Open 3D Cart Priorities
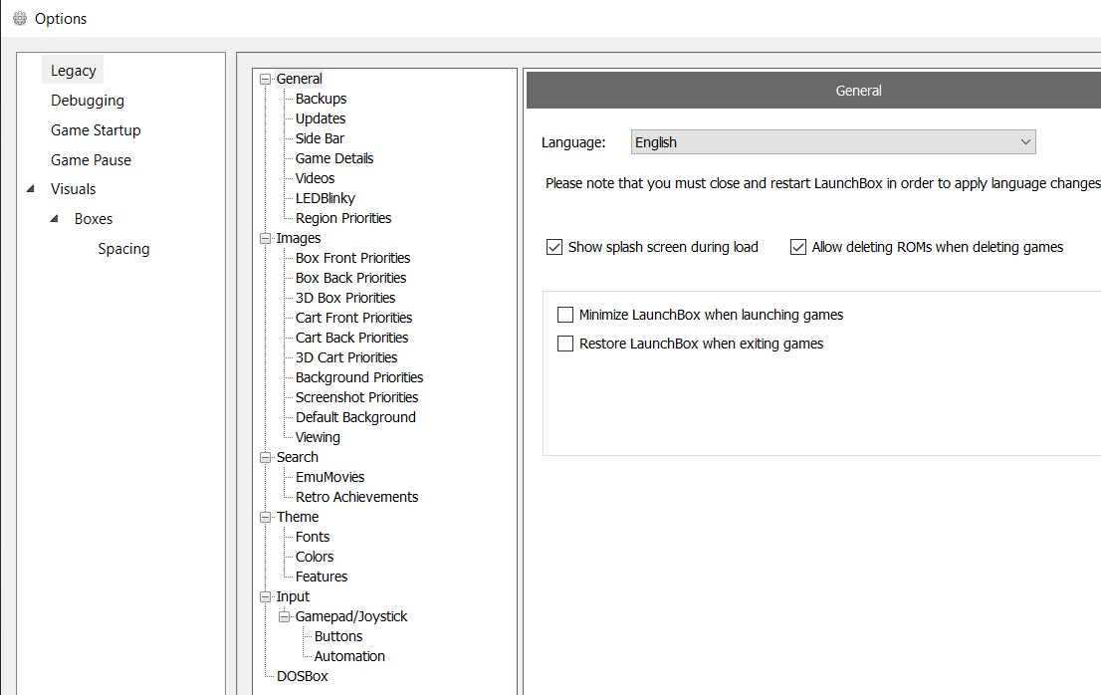The width and height of the screenshot is (1101, 695). (x=346, y=357)
